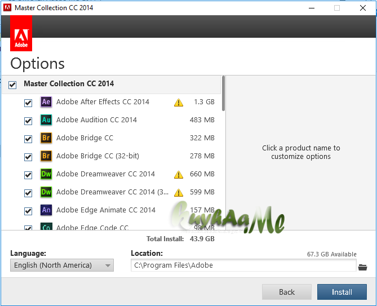The height and width of the screenshot is (306, 377).
Task: Click the Adobe logo in header
Action: (x=21, y=33)
